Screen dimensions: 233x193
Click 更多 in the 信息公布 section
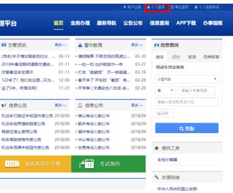137,105
